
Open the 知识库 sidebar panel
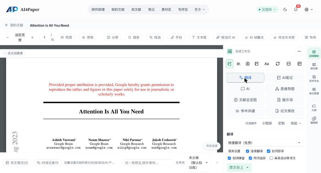pyautogui.click(x=314, y=66)
